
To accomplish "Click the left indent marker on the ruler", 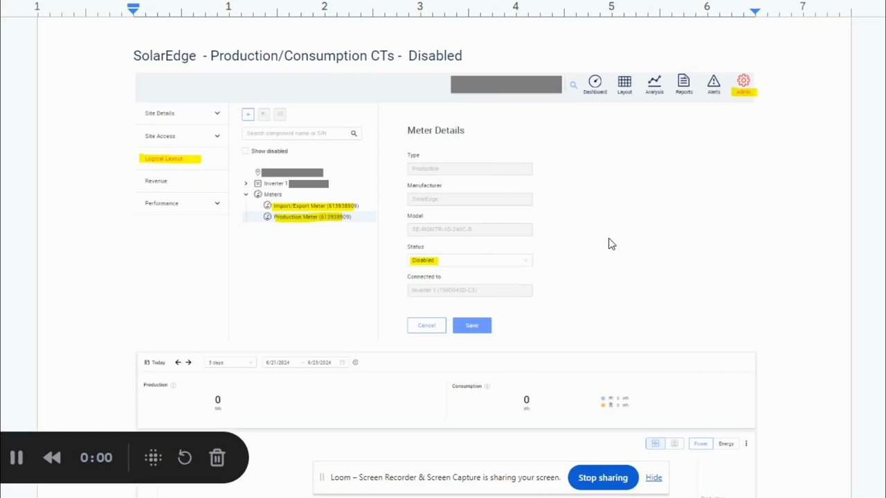I will point(133,9).
